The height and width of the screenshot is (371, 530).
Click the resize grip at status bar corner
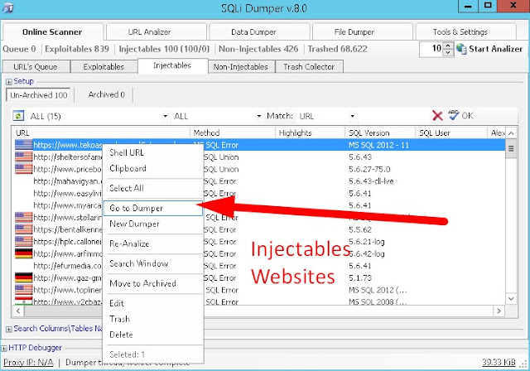coord(524,364)
